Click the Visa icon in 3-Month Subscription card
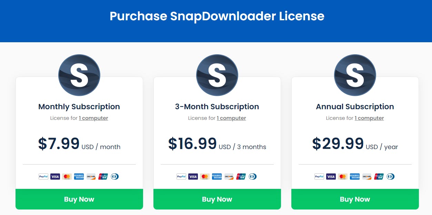 coord(193,177)
